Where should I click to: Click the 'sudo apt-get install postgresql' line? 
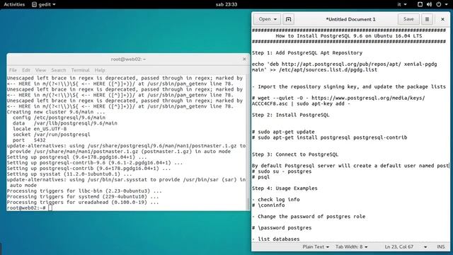tap(330, 137)
